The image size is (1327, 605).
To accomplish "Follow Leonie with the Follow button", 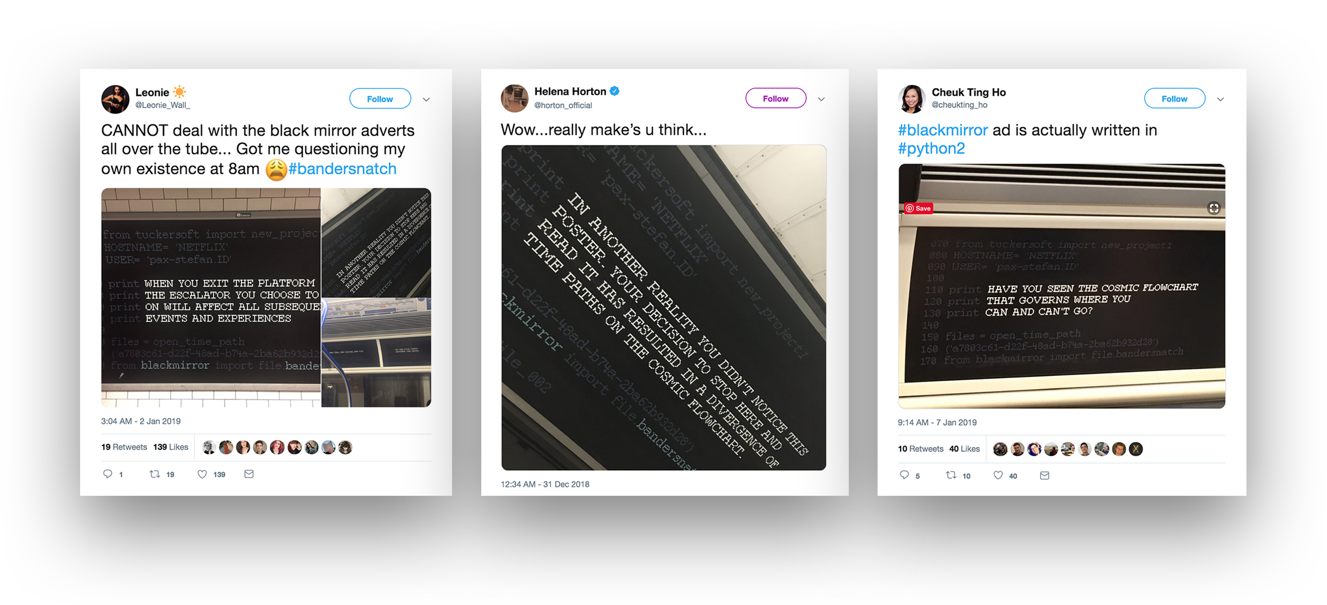I will [x=380, y=99].
